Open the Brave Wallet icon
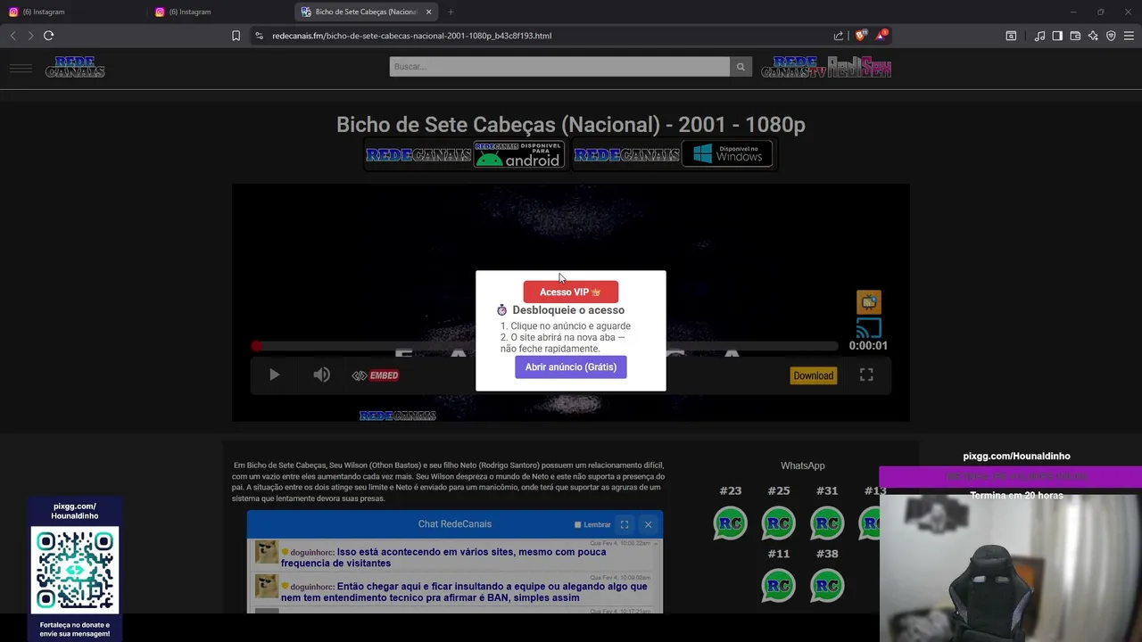The height and width of the screenshot is (642, 1142). coord(1075,36)
